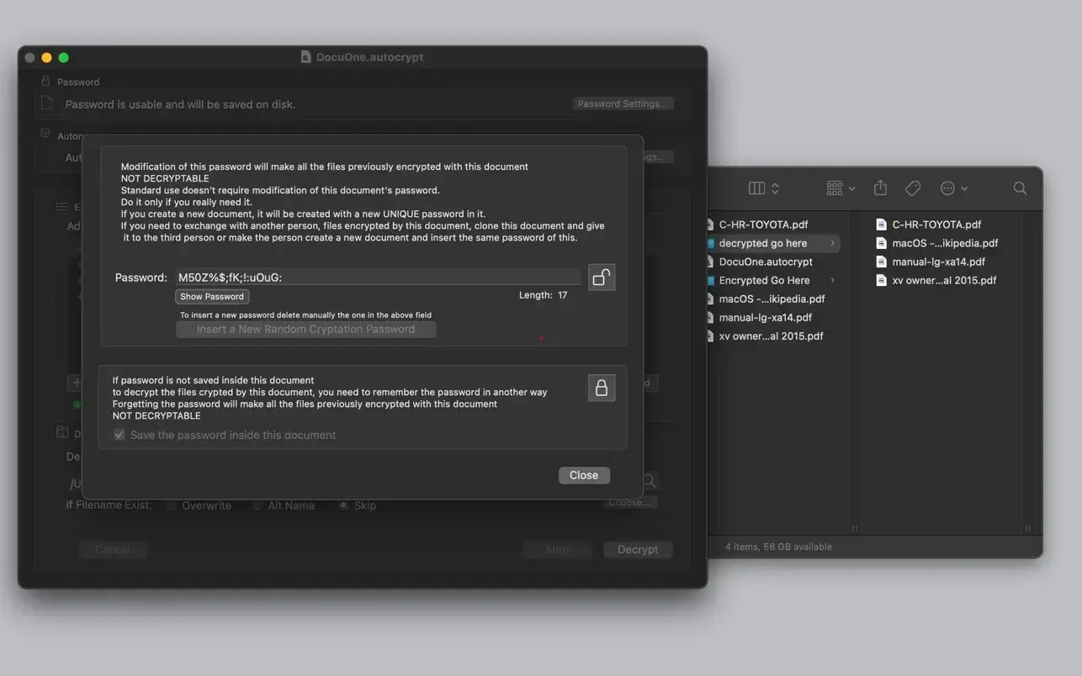Image resolution: width=1082 pixels, height=676 pixels.
Task: Toggle Save the password inside this document
Action: (x=119, y=435)
